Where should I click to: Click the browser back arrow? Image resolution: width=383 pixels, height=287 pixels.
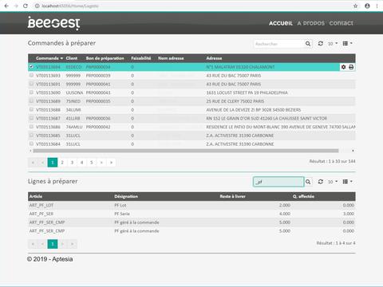click(6, 6)
